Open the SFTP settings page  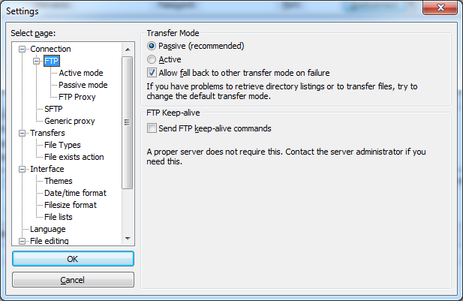53,109
